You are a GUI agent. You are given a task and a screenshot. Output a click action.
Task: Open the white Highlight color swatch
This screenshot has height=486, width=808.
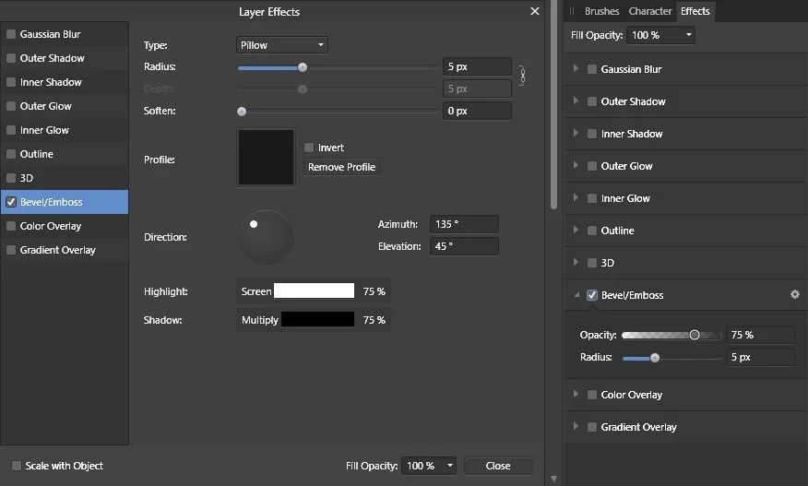tap(314, 290)
